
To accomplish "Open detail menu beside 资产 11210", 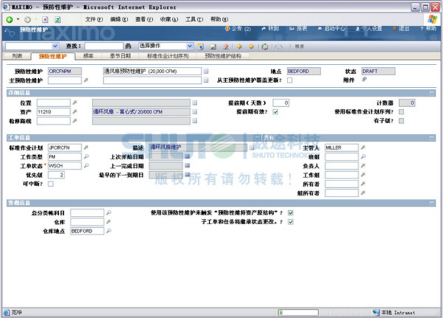I will point(75,112).
